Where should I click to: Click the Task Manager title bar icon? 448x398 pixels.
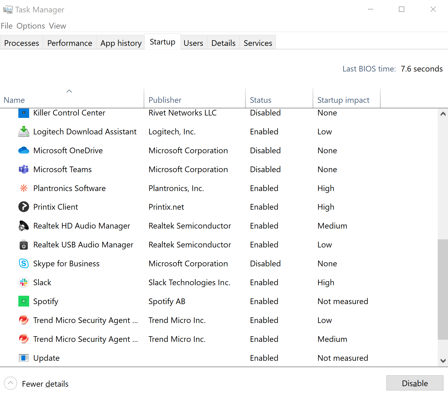[x=8, y=10]
